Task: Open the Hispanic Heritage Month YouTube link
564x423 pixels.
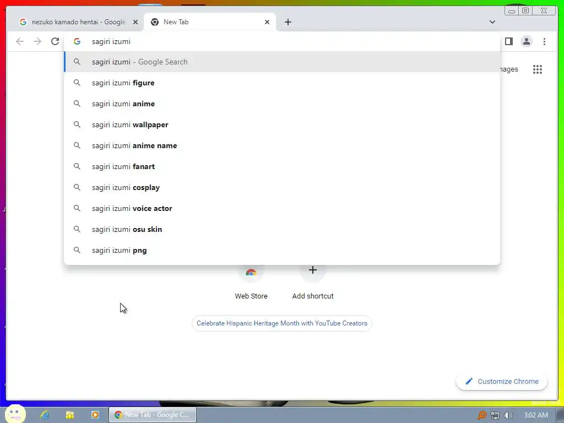Action: pyautogui.click(x=282, y=323)
